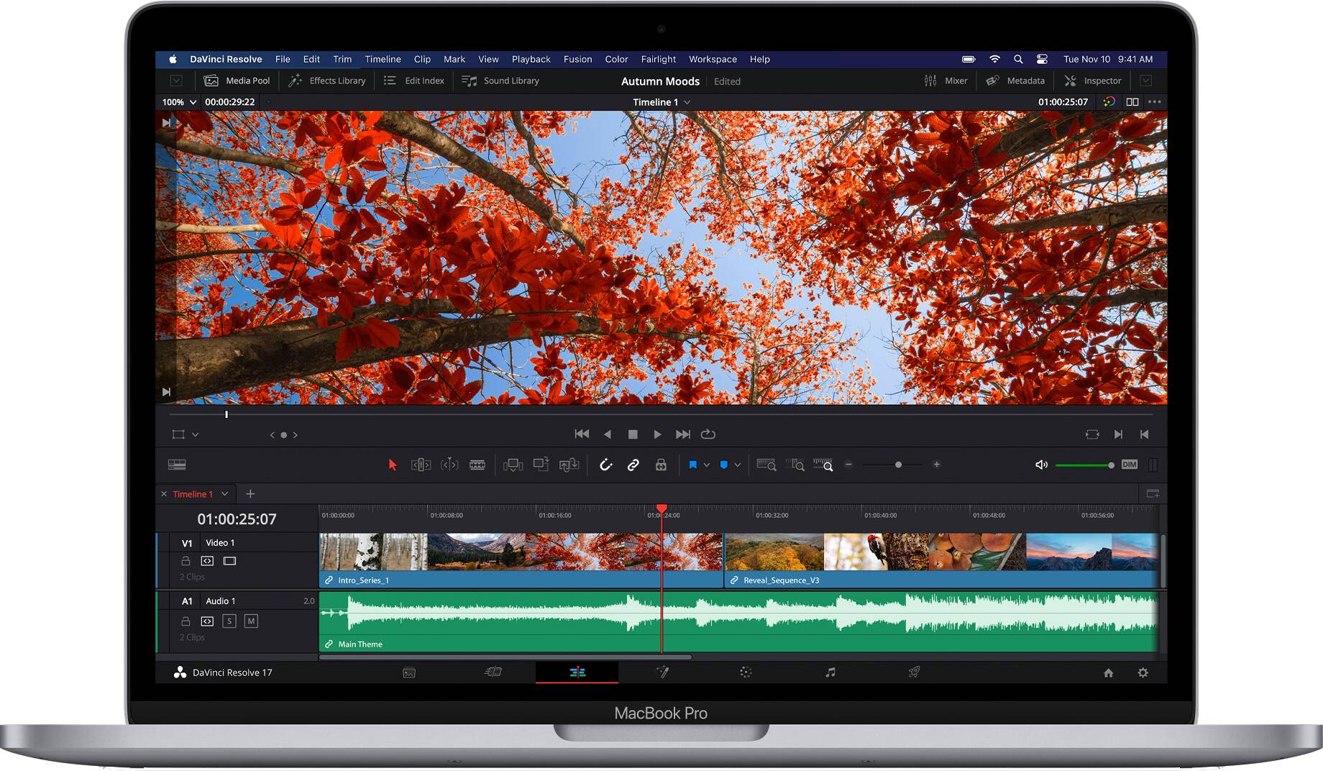This screenshot has height=771, width=1323.
Task: Open the Sound Library panel
Action: 501,81
